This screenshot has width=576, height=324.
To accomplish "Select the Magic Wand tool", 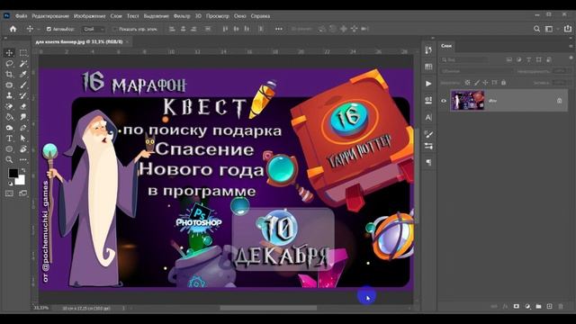I will point(23,63).
